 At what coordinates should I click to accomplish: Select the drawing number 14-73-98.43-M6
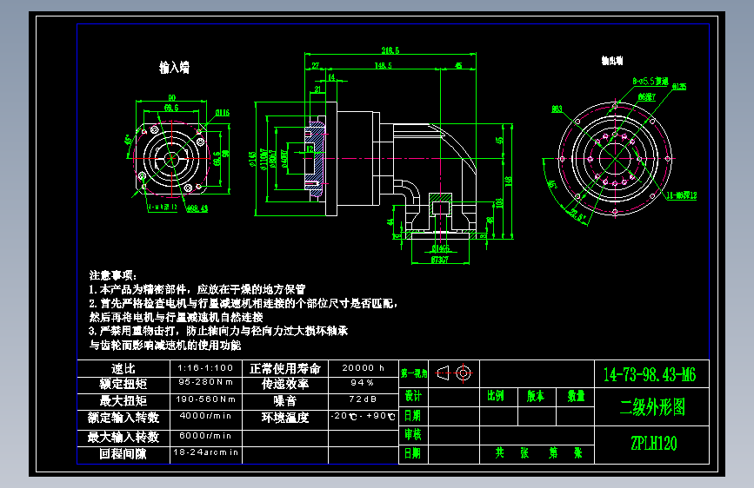650,374
